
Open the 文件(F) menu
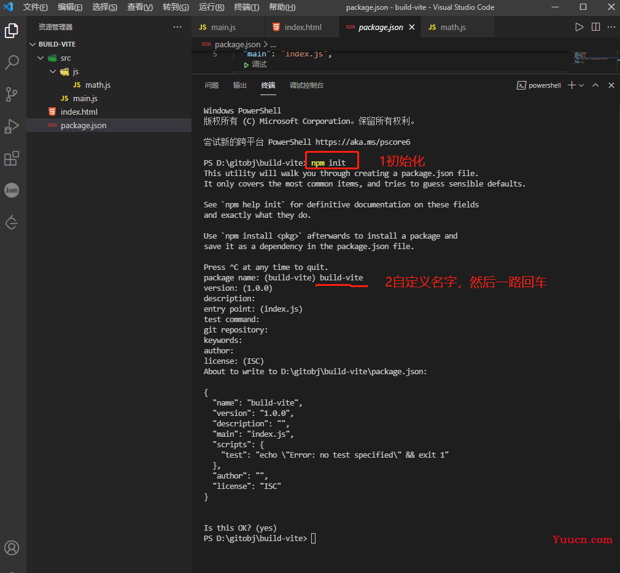pyautogui.click(x=35, y=7)
